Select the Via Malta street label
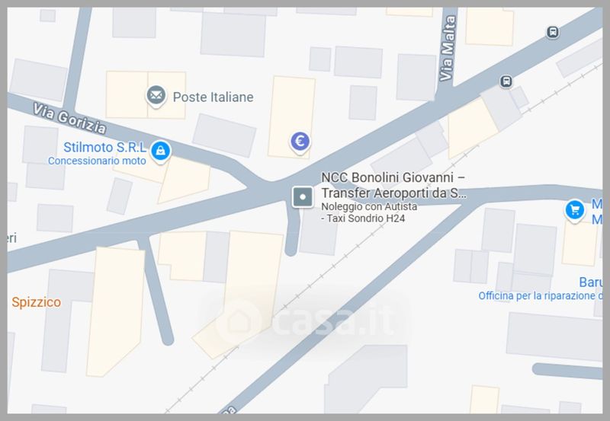610x421 pixels. click(x=447, y=49)
